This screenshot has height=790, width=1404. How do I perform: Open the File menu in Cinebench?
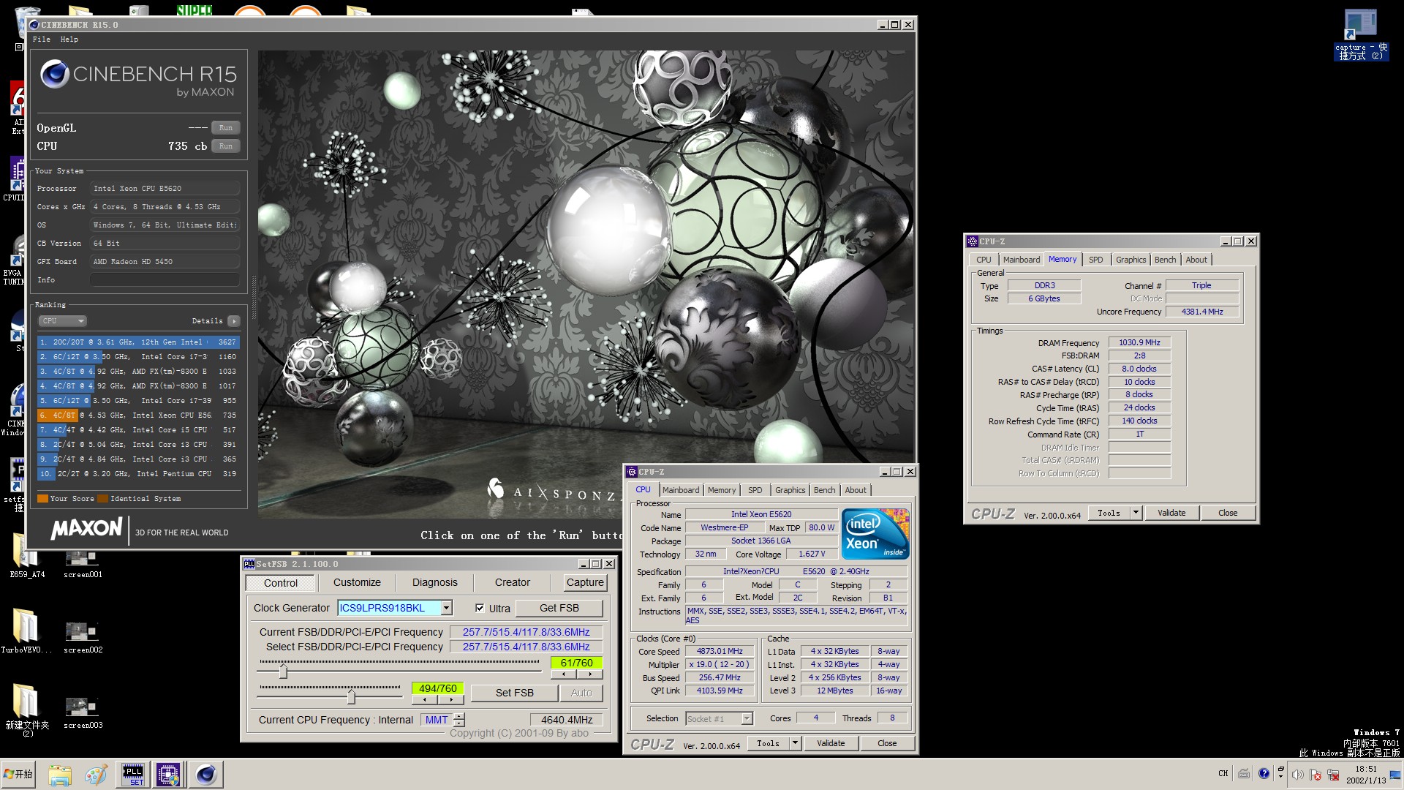(42, 39)
